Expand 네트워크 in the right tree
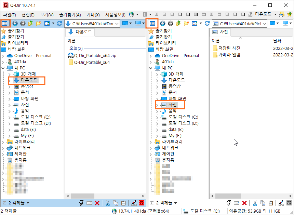Image resolution: width=294 pixels, height=215 pixels. tap(151, 148)
